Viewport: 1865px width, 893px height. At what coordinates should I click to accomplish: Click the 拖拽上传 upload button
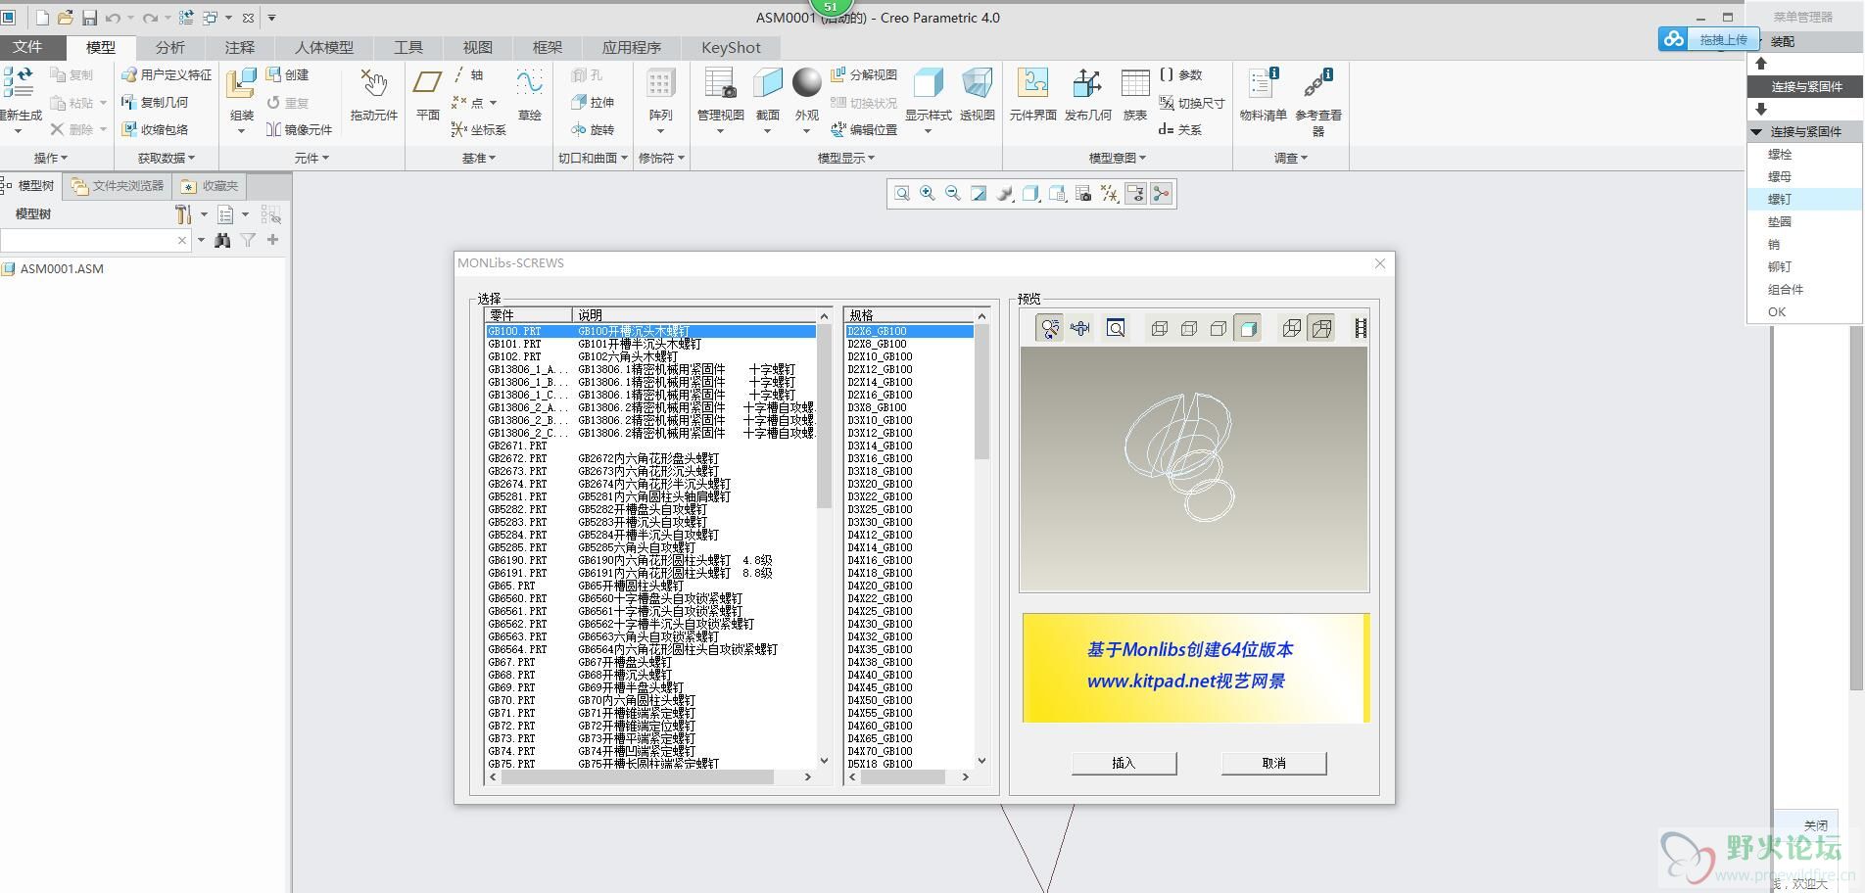[x=1709, y=39]
